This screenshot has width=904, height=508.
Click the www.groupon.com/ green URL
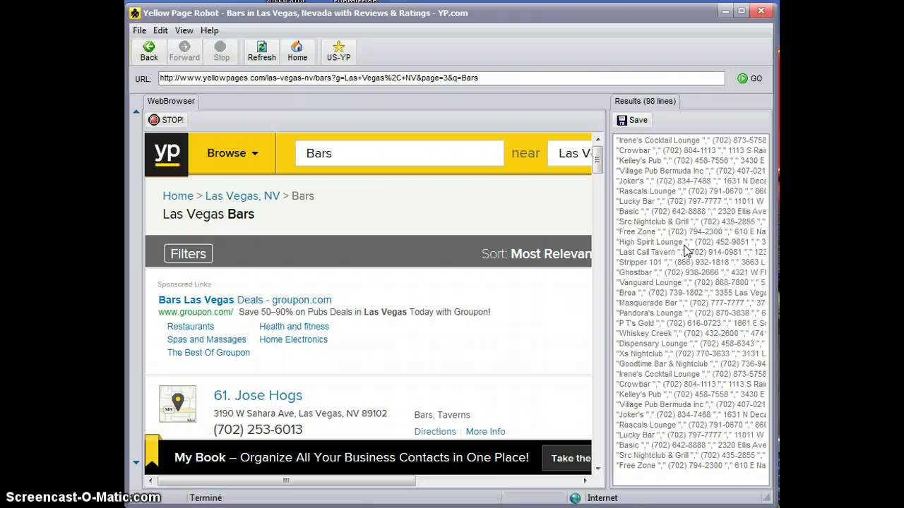[196, 312]
